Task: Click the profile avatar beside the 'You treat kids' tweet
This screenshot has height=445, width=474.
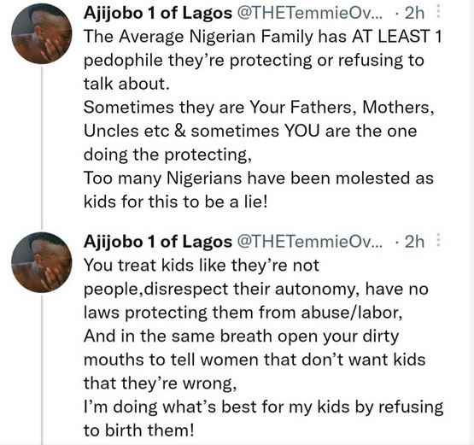Action: click(42, 262)
